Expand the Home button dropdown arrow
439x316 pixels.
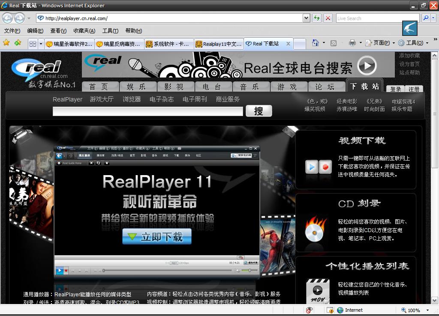324,43
